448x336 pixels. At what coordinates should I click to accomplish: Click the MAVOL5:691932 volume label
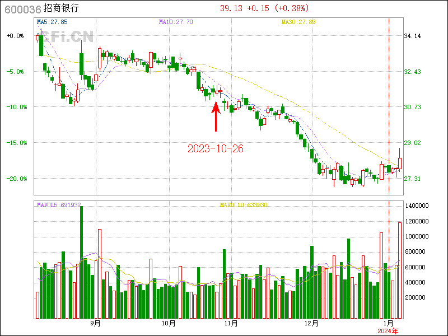tap(59, 205)
